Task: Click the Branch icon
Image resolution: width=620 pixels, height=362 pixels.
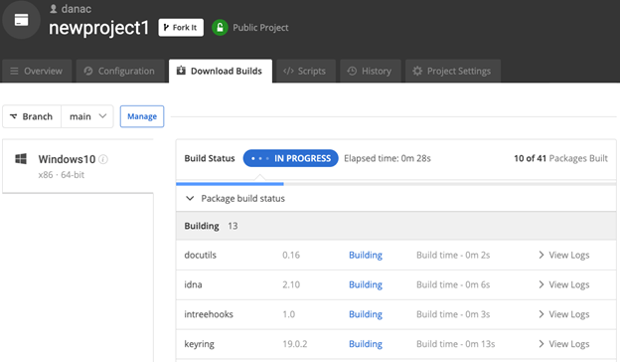Action: [x=14, y=116]
